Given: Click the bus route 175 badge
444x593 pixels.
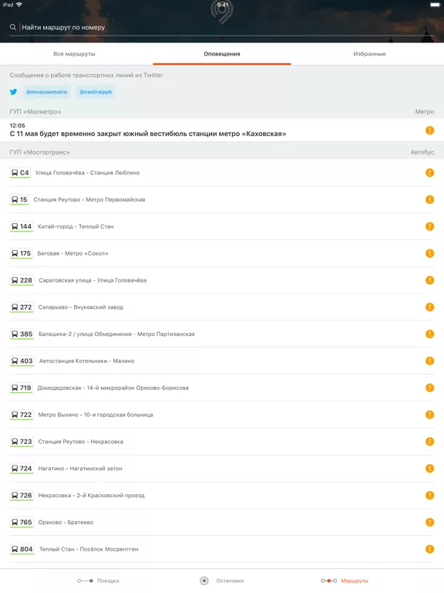Looking at the screenshot, I should 21,253.
